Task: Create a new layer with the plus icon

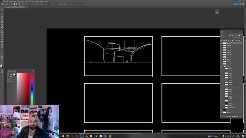Action: click(238, 117)
